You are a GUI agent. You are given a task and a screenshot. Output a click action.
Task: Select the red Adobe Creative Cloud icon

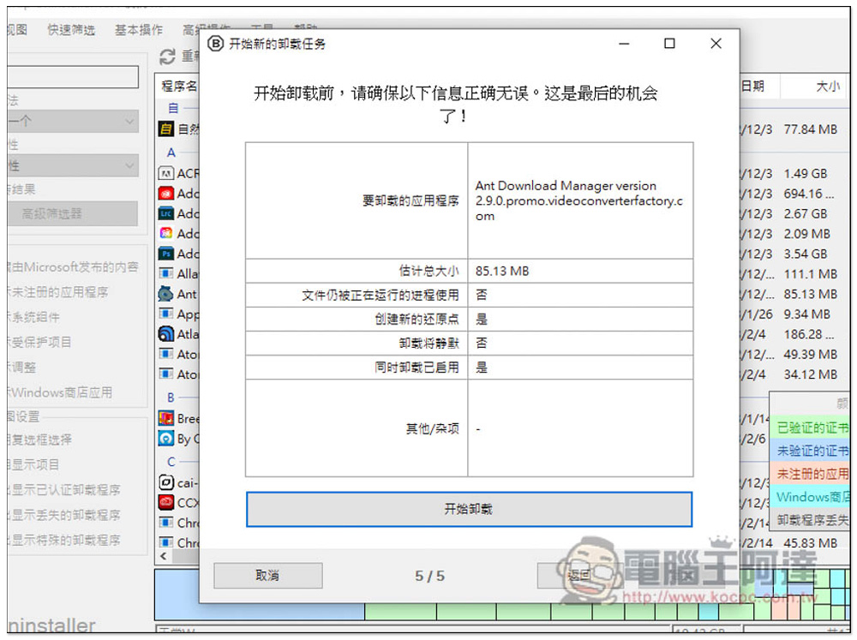click(166, 194)
